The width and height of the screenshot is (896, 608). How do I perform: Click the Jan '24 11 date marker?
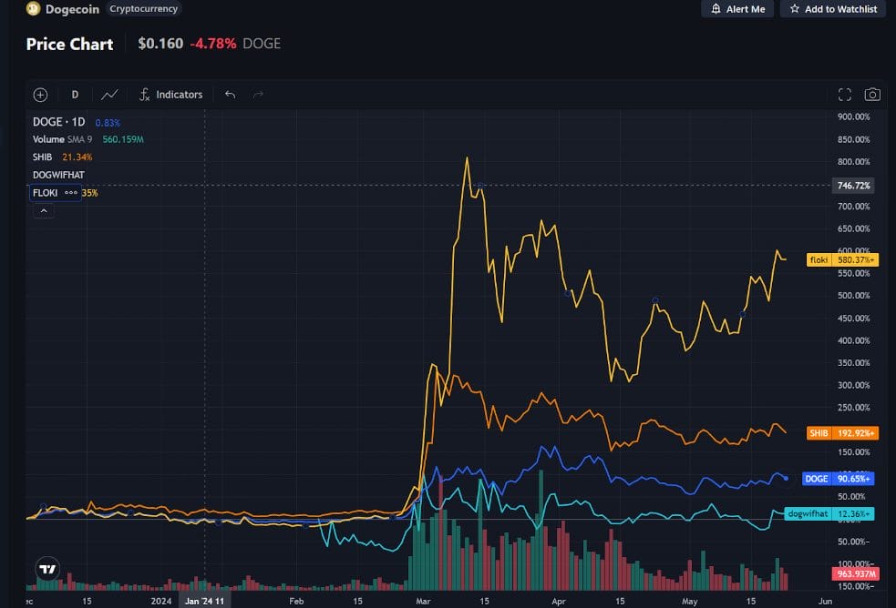204,601
